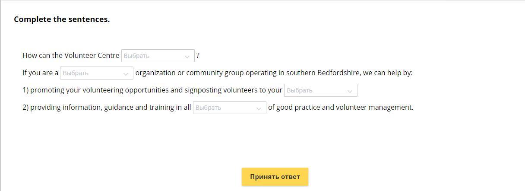Image resolution: width=525 pixels, height=191 pixels.
Task: Open the dropdown before "organization or community group"
Action: (x=96, y=73)
